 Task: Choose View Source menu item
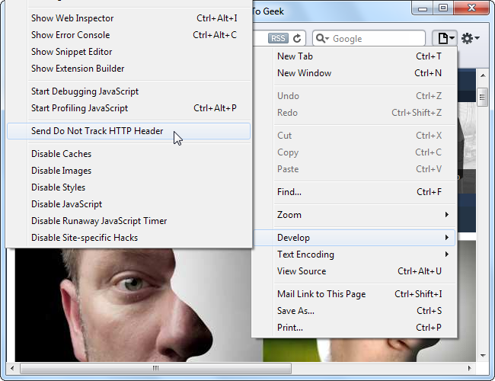[x=302, y=271]
